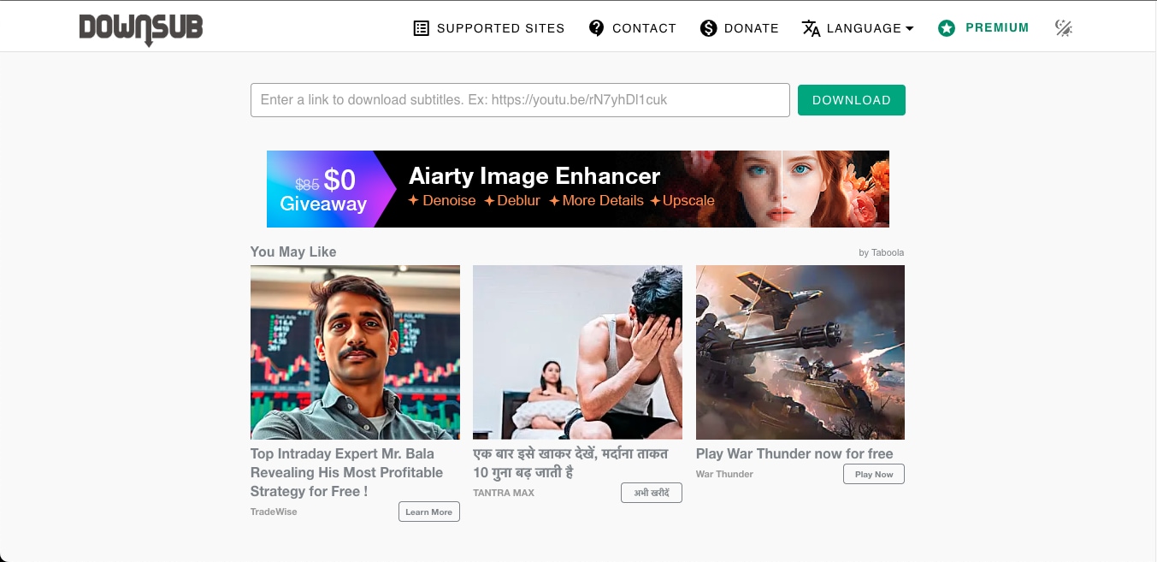
Task: Open the Contact menu item
Action: [644, 28]
